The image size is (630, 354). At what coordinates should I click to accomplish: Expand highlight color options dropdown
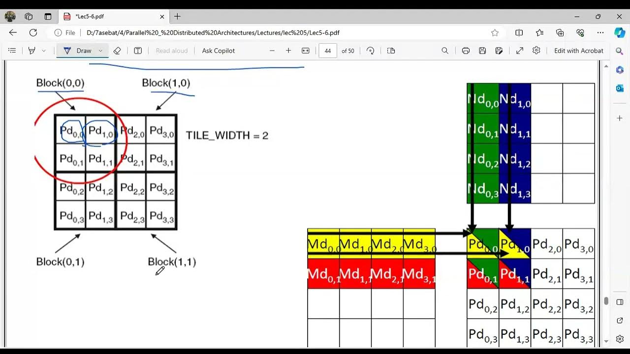pyautogui.click(x=44, y=51)
